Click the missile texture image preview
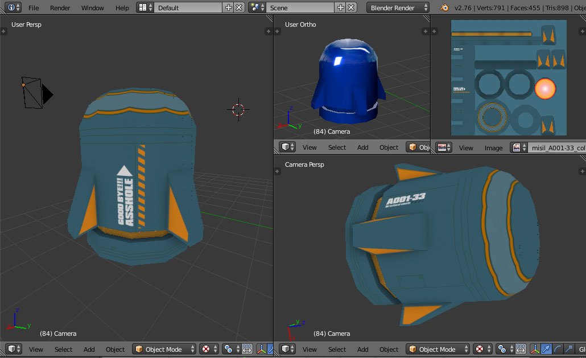Image resolution: width=586 pixels, height=358 pixels. [509, 78]
